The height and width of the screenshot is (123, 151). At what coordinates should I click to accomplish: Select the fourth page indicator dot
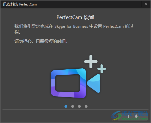(86, 106)
